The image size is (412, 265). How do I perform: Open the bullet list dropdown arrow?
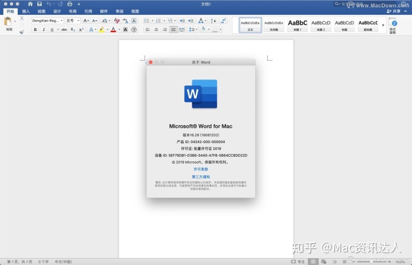click(x=152, y=21)
